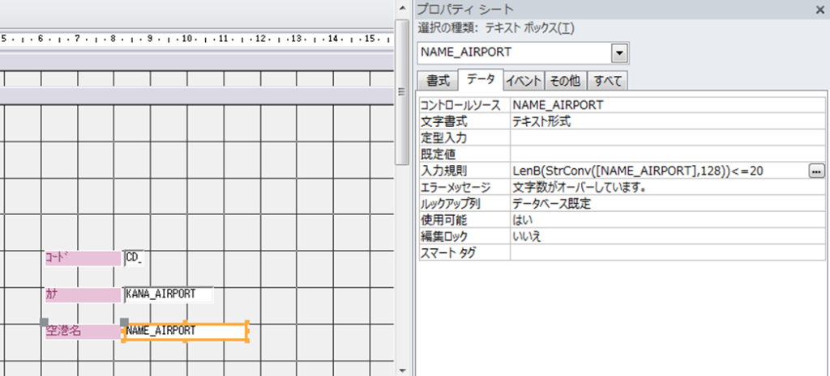Screen dimensions: 830x376
Task: Click the vertical scrollbar track of the designer
Action: [401, 243]
